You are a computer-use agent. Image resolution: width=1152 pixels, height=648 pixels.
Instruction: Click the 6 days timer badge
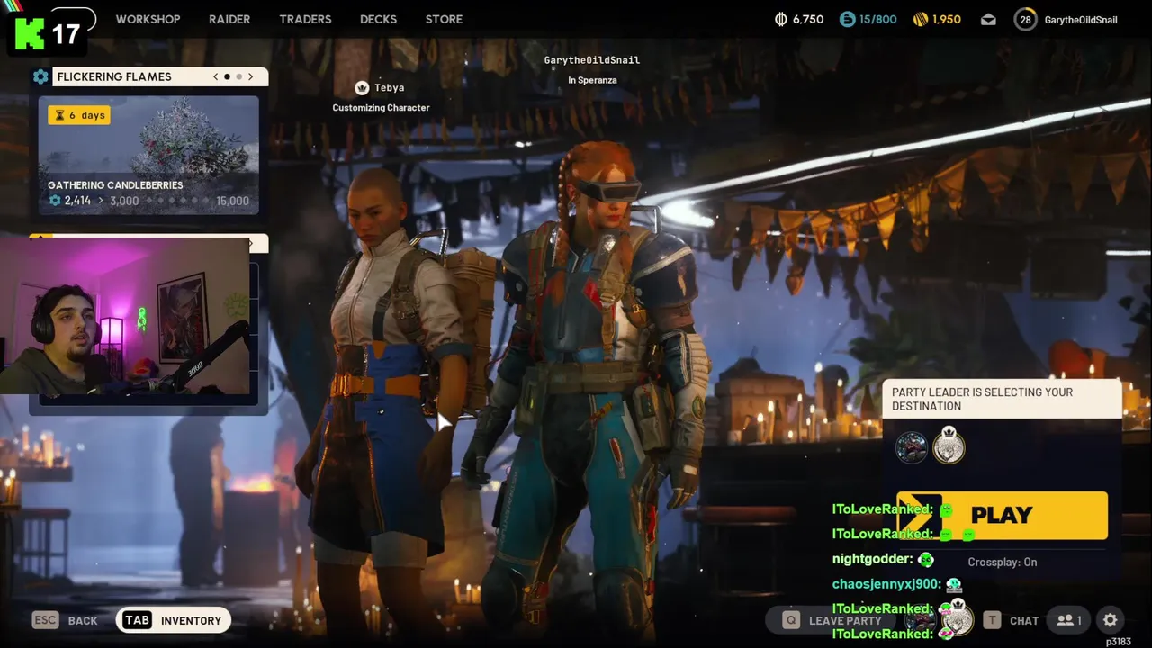click(x=79, y=115)
